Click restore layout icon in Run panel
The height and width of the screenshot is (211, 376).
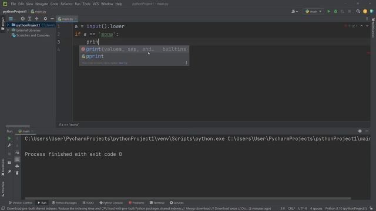pos(9,163)
